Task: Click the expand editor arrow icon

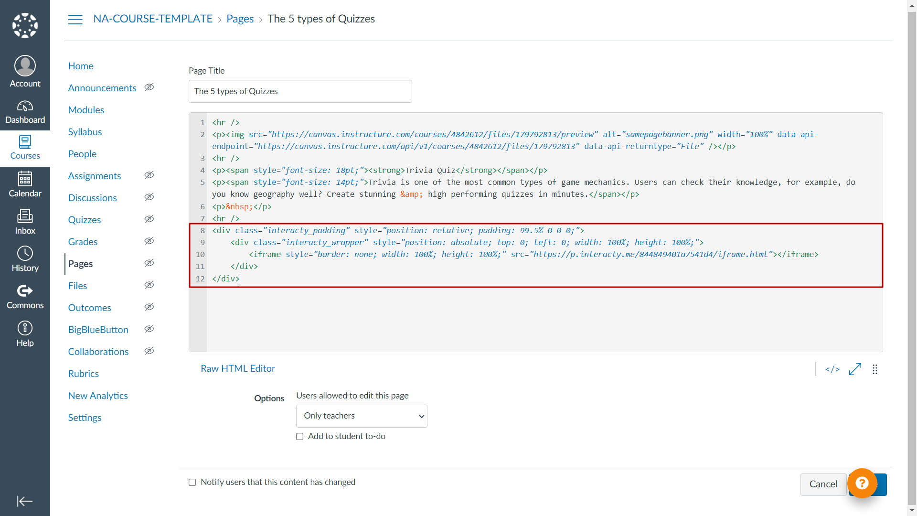Action: click(x=854, y=368)
